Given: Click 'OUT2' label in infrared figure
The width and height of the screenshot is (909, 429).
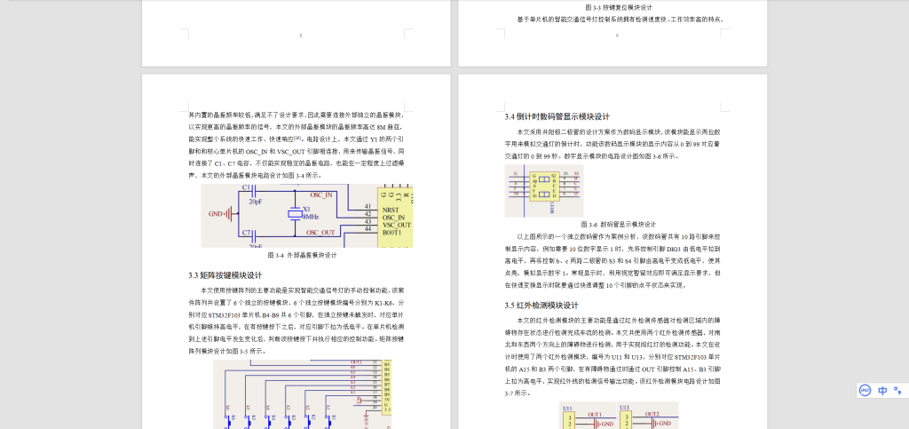Looking at the screenshot, I should [652, 414].
